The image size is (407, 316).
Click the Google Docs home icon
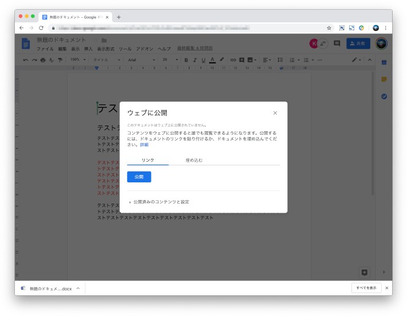click(26, 44)
